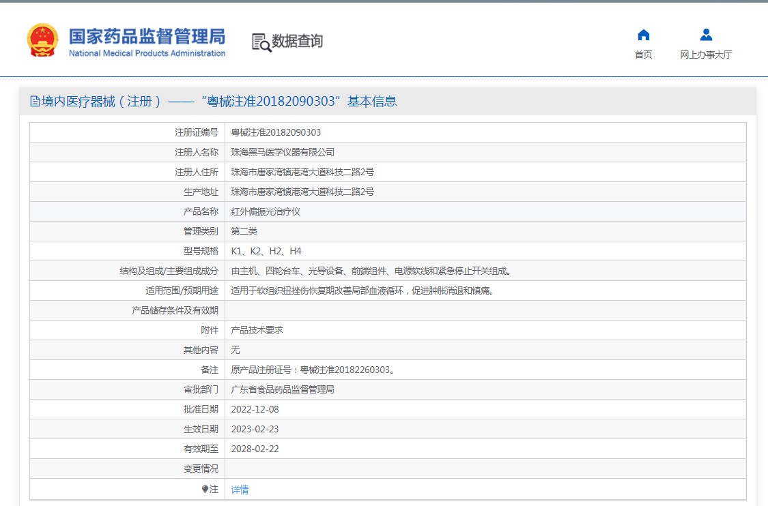Open the 网上办事大厅 navigation label
The height and width of the screenshot is (506, 768).
point(706,55)
